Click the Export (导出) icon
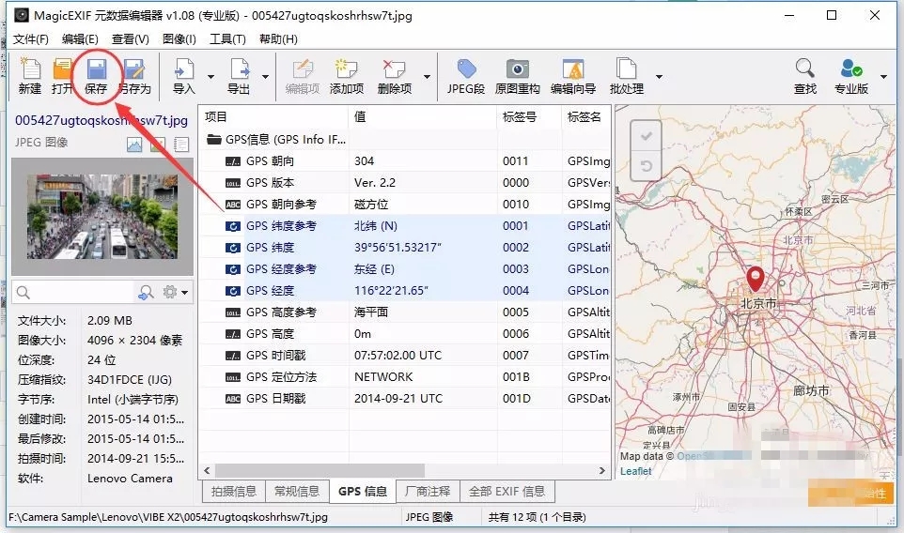 coord(239,69)
